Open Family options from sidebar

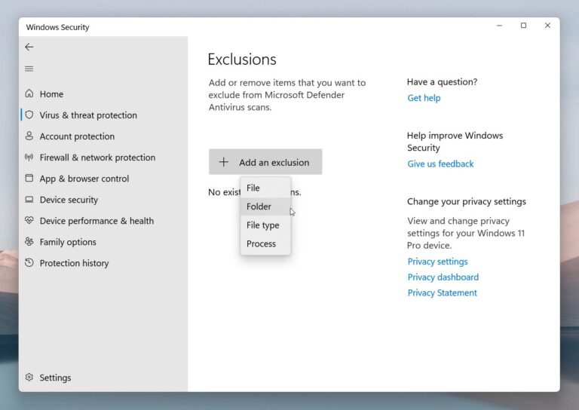[67, 242]
